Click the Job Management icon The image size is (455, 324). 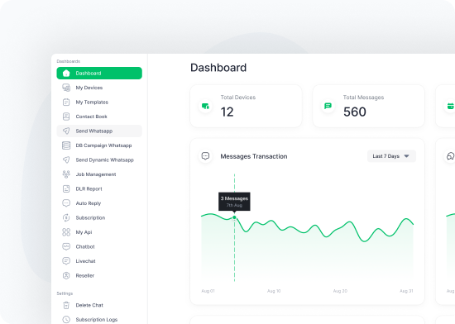(66, 174)
